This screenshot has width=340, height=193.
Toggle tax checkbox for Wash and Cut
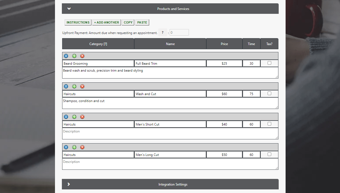click(269, 93)
